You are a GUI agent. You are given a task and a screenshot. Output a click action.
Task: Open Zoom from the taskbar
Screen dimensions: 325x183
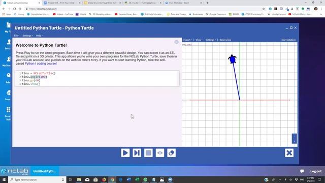pos(170,179)
